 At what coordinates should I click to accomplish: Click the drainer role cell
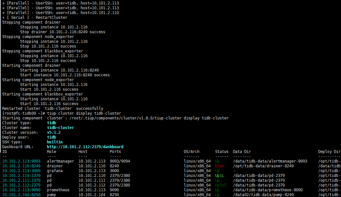pyautogui.click(x=55, y=166)
